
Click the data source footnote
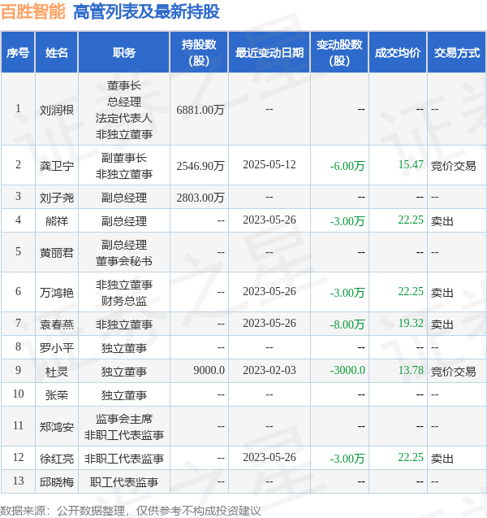click(131, 511)
